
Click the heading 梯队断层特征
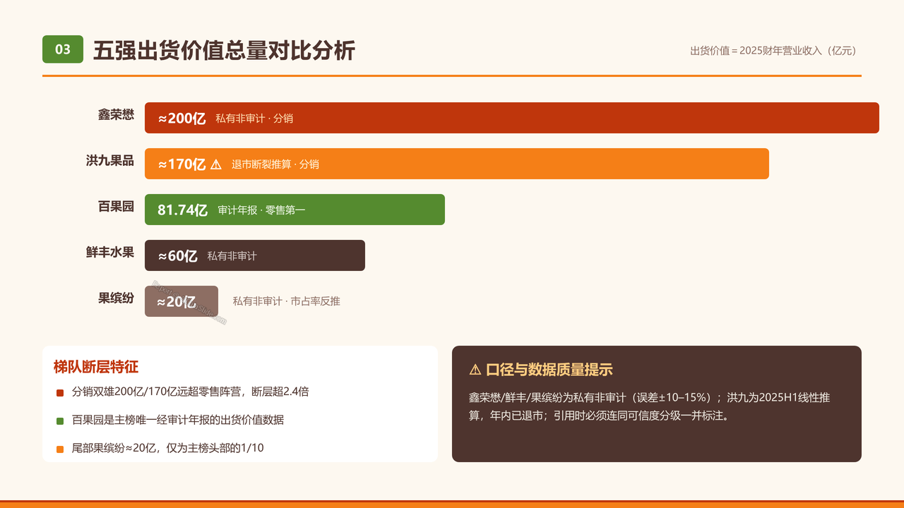coord(96,367)
